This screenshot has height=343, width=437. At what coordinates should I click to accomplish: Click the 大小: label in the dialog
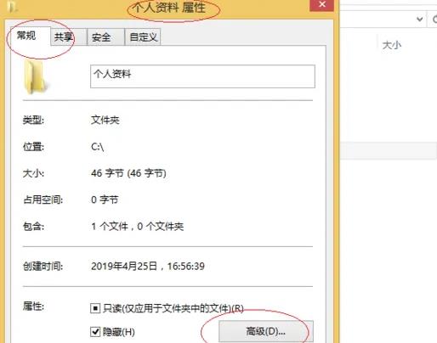[33, 173]
